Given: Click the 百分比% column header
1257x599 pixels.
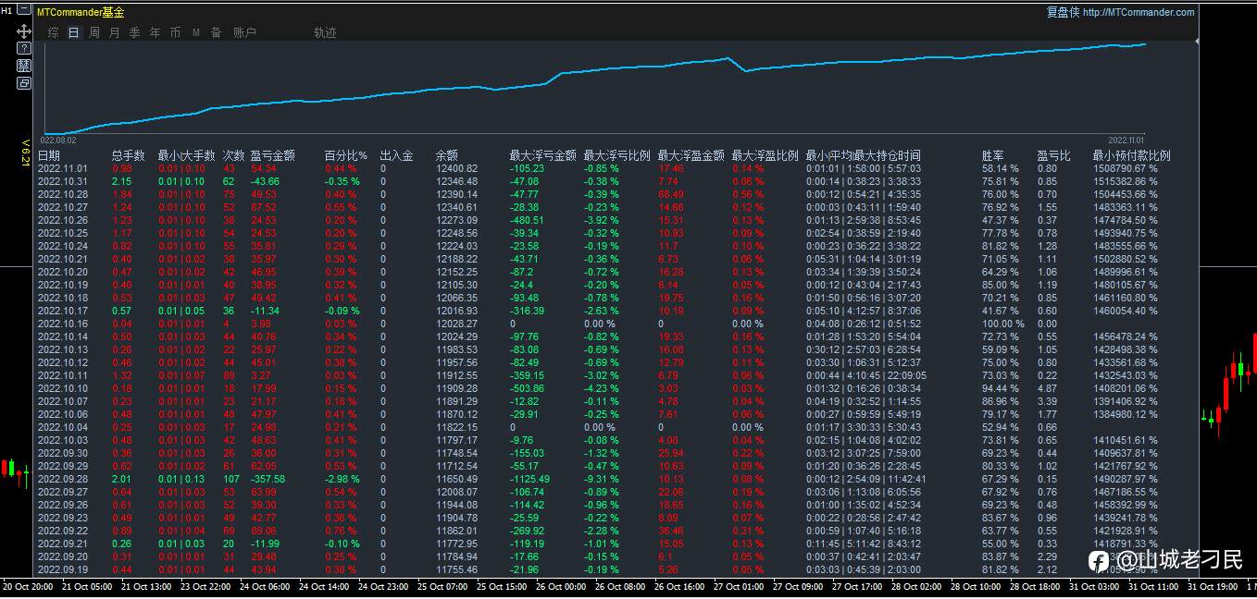Looking at the screenshot, I should point(346,155).
